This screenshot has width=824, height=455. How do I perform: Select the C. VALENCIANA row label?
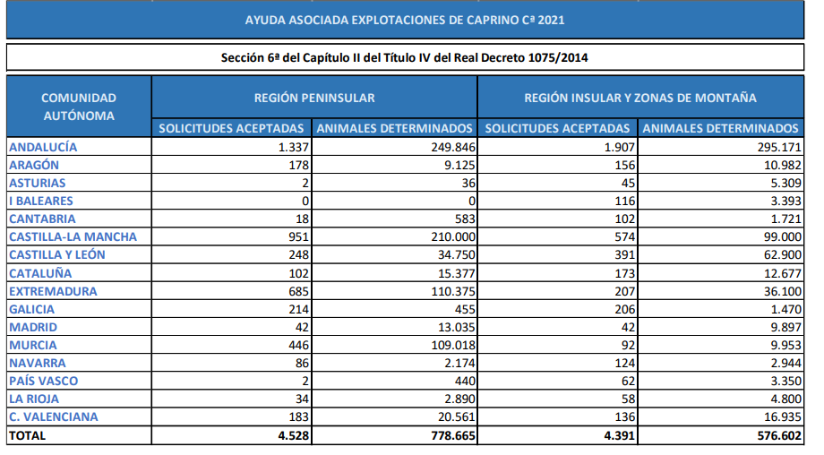[54, 416]
